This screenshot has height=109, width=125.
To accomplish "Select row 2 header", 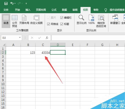I will point(3,52).
